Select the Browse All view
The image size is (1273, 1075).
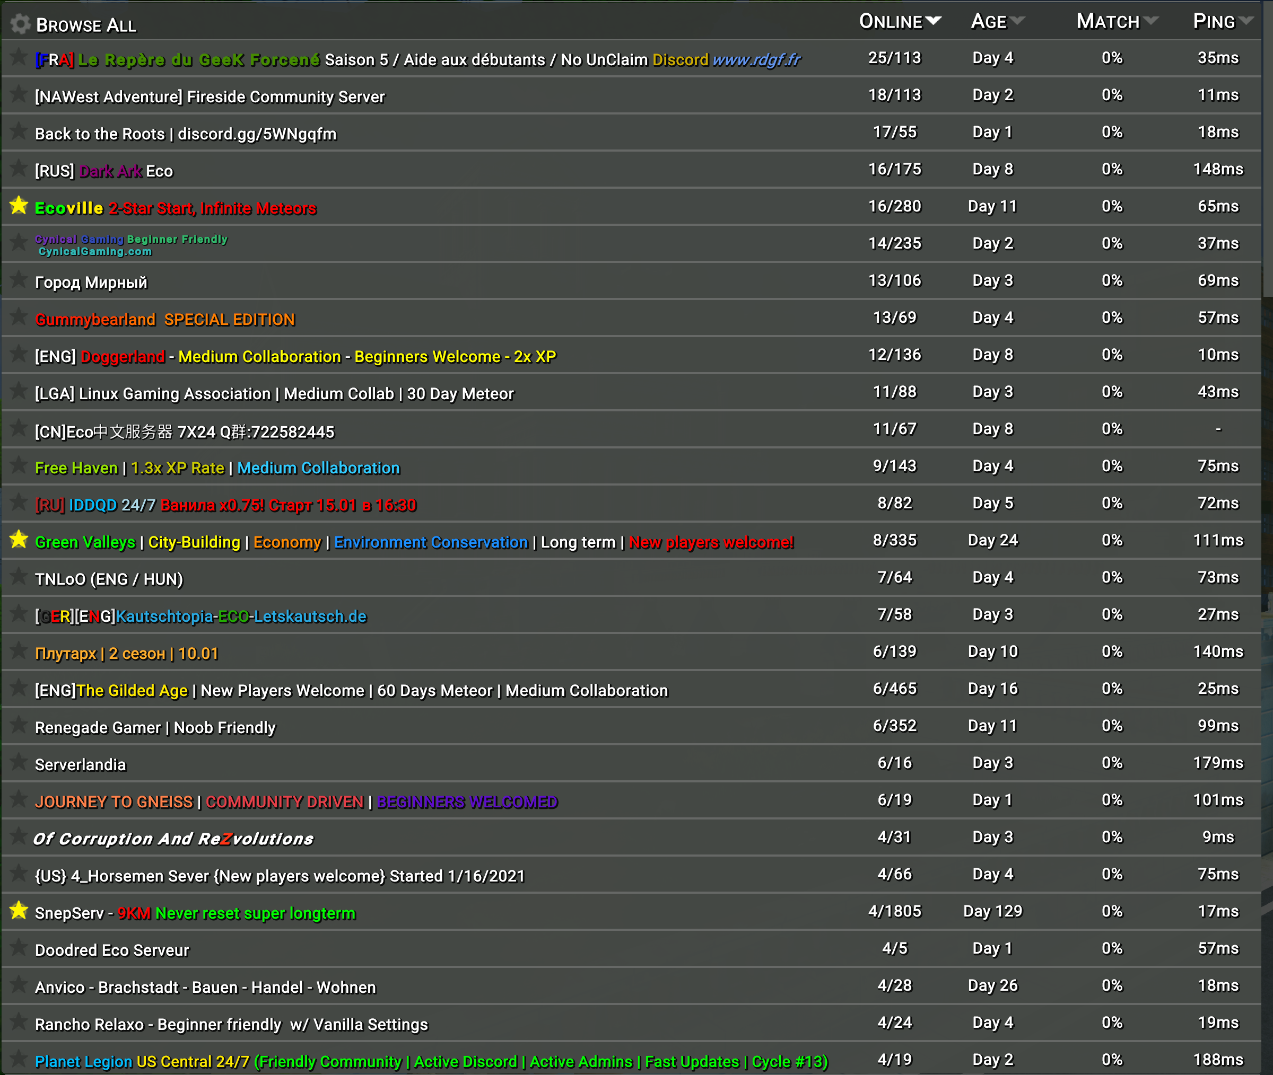pos(87,25)
